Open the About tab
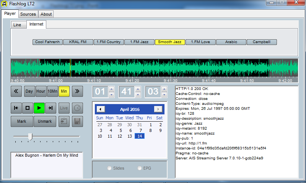The width and height of the screenshot is (306, 183). 46,14
